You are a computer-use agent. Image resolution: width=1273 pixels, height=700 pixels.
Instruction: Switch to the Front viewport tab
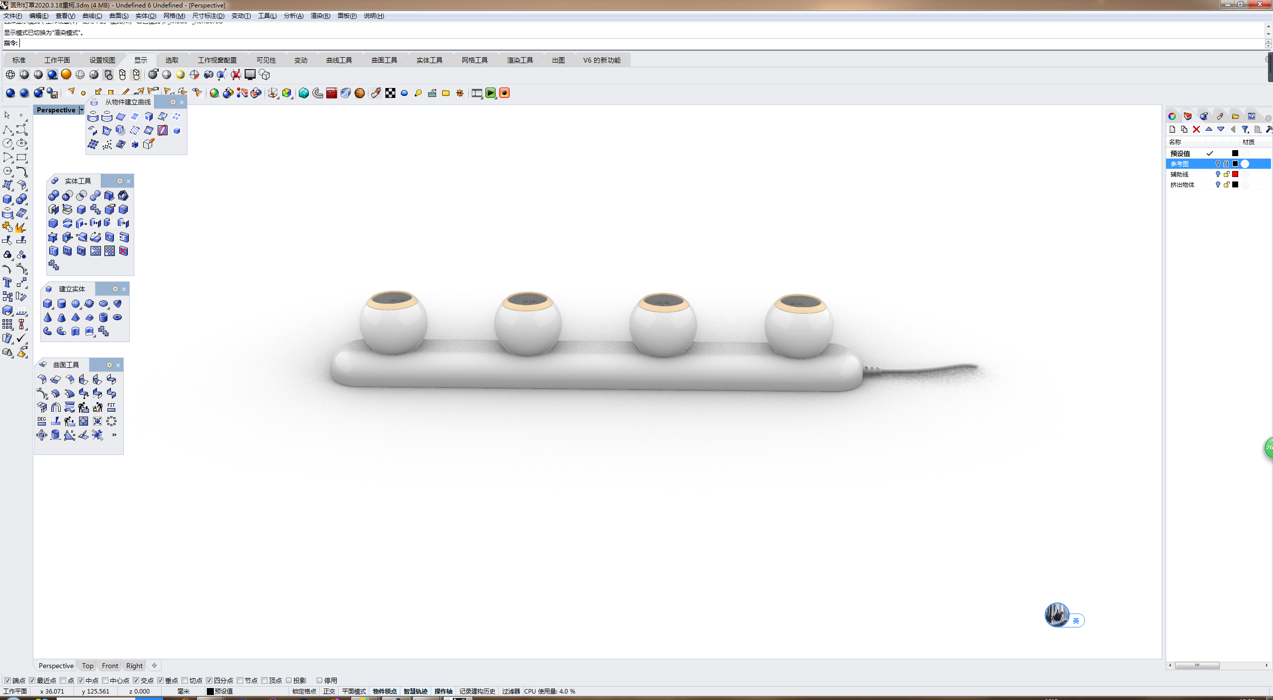[110, 666]
